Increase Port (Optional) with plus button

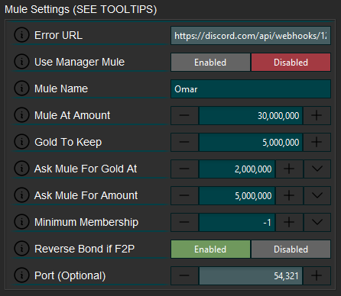pos(317,275)
